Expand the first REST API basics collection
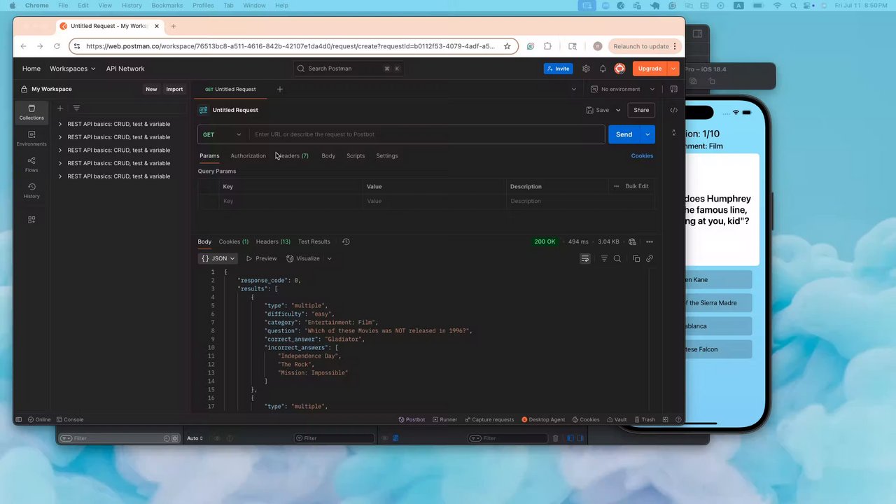The image size is (896, 504). coord(60,124)
